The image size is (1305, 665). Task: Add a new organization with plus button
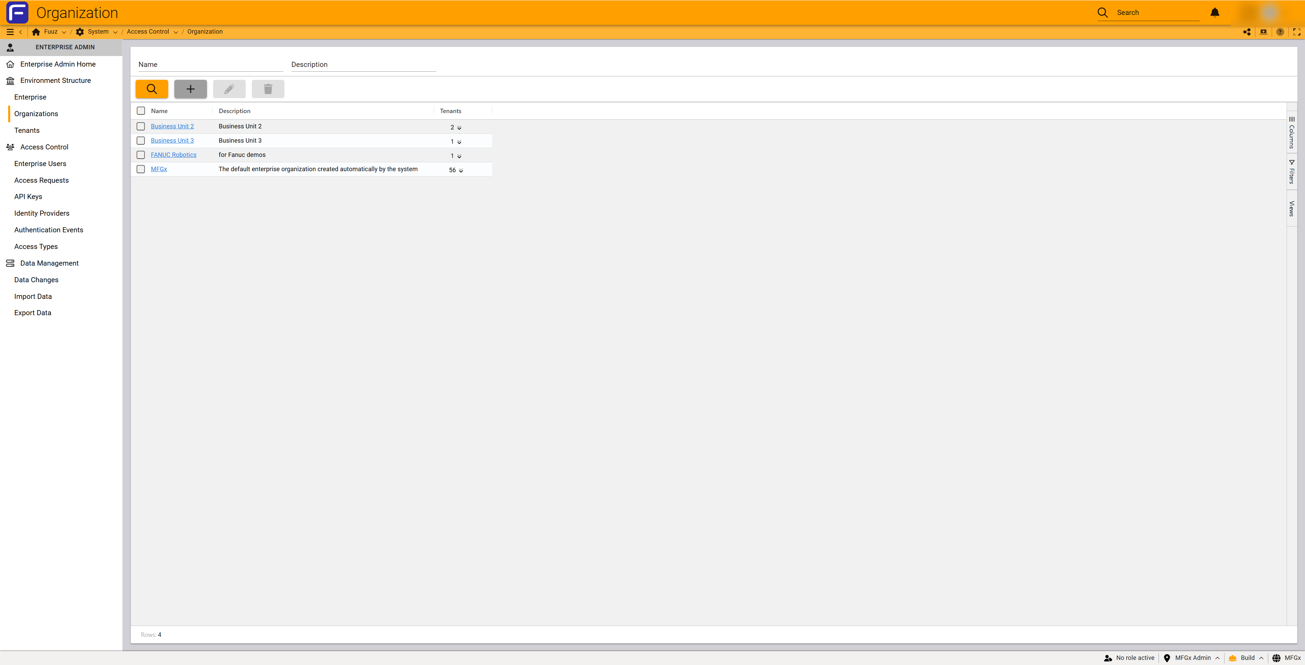pyautogui.click(x=190, y=89)
